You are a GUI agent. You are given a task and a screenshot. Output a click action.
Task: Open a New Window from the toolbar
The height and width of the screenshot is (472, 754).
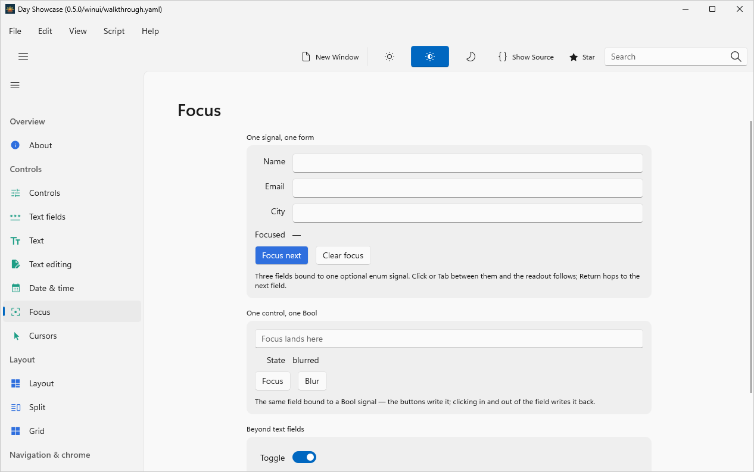click(x=331, y=57)
